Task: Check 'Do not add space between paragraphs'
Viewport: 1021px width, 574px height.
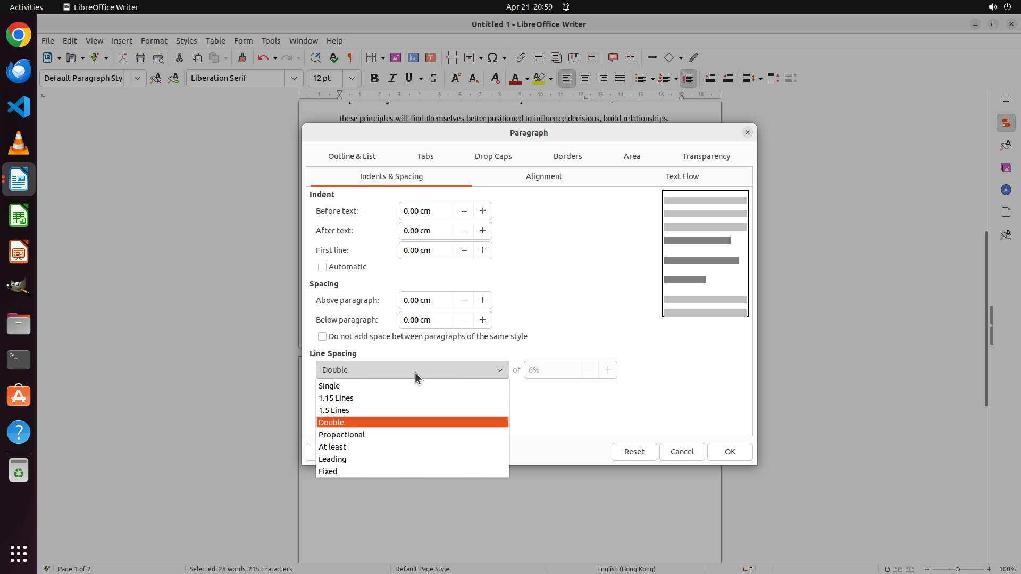Action: [x=322, y=336]
